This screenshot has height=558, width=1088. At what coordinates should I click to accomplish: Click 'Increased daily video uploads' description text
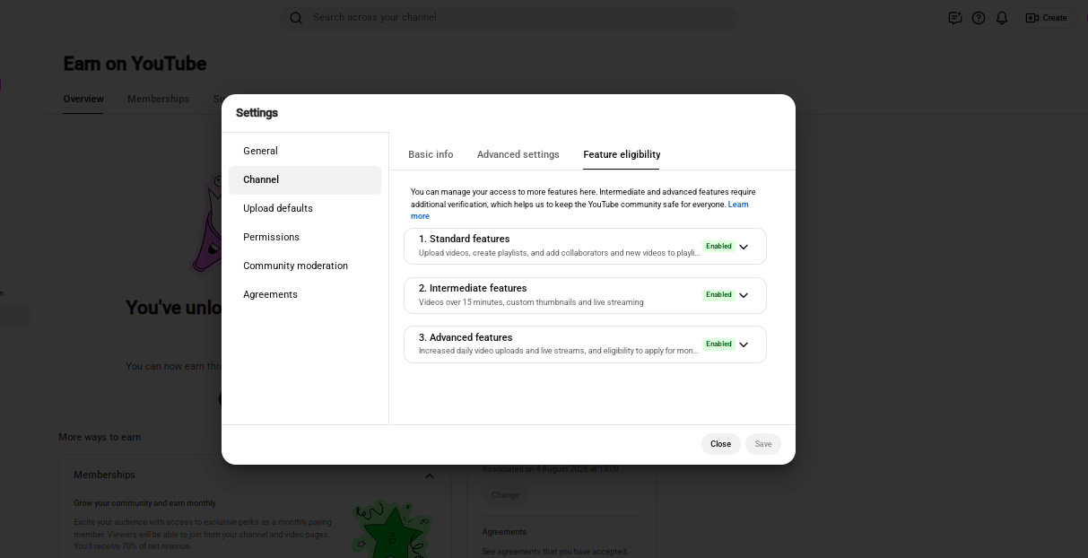(558, 351)
